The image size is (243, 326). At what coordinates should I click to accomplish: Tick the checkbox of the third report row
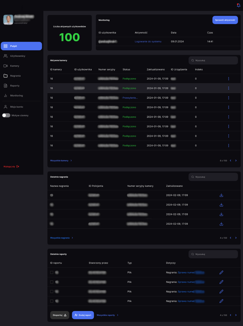[x=52, y=292]
